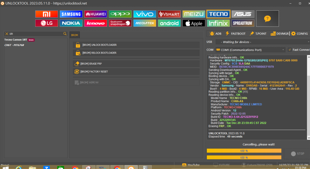
Task: Click the [BROM] WIPE NV option
Action: click(x=136, y=82)
